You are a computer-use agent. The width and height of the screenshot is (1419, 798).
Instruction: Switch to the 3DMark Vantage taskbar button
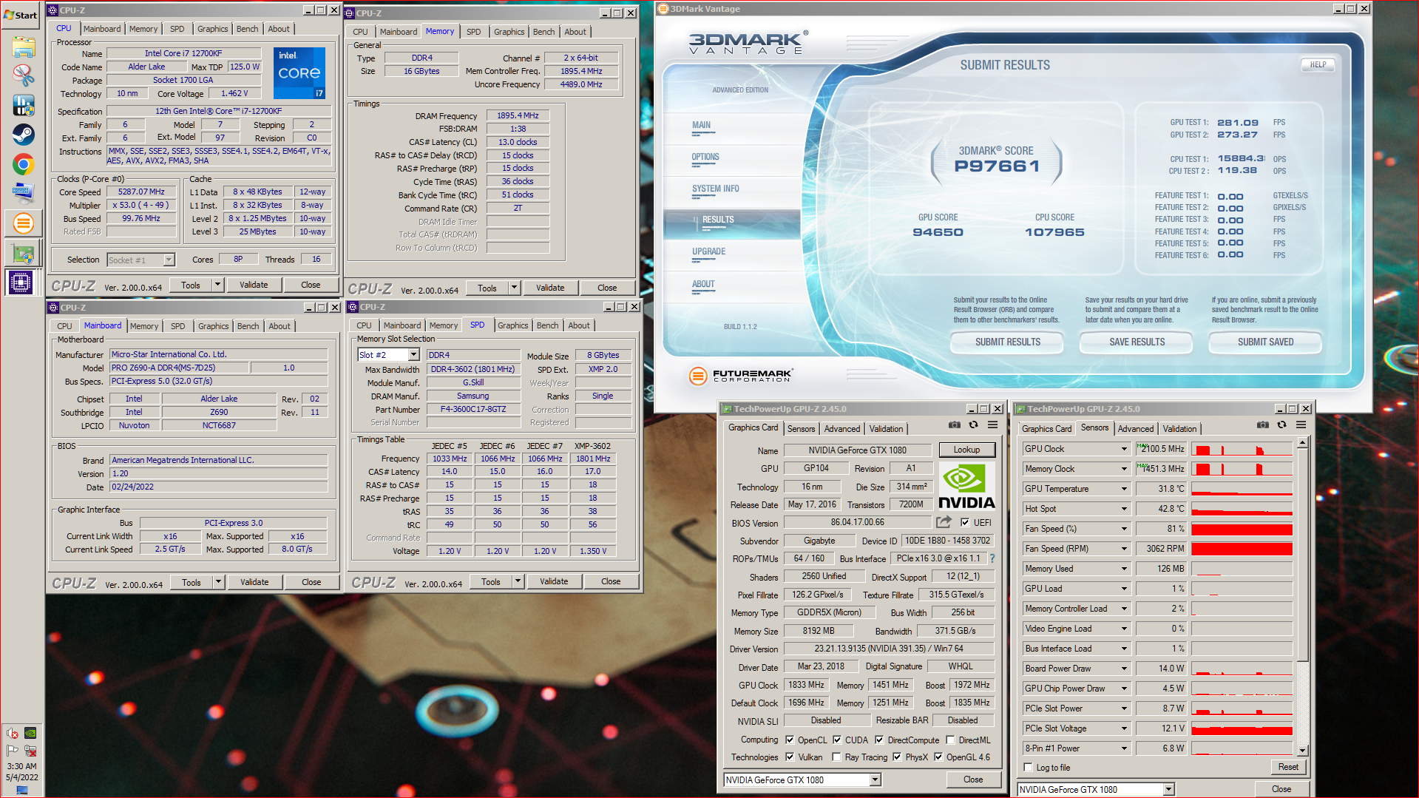click(x=23, y=223)
